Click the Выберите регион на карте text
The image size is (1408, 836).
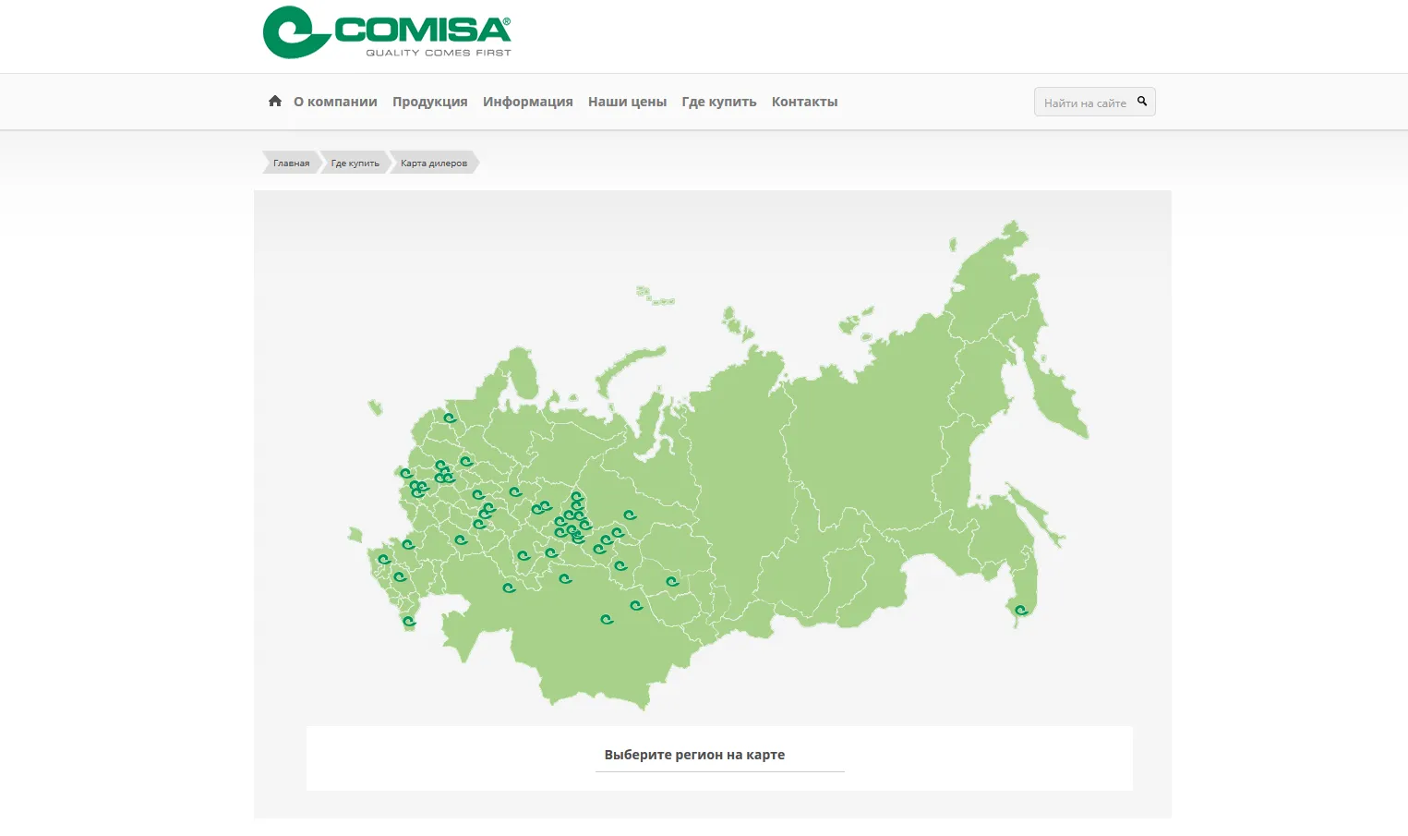click(x=694, y=755)
